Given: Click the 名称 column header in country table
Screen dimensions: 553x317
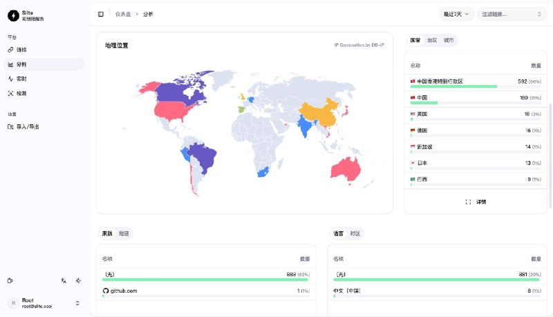Looking at the screenshot, I should pos(415,66).
